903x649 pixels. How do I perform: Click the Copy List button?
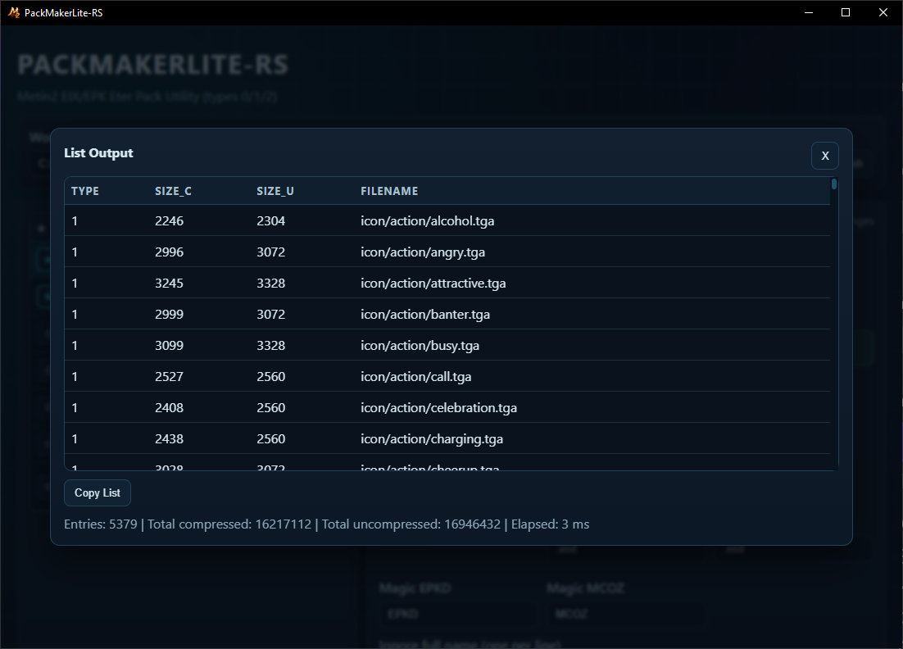(98, 492)
